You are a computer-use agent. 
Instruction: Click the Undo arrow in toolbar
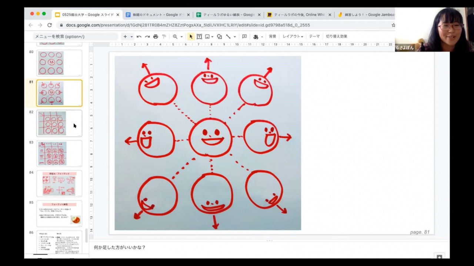coord(139,37)
